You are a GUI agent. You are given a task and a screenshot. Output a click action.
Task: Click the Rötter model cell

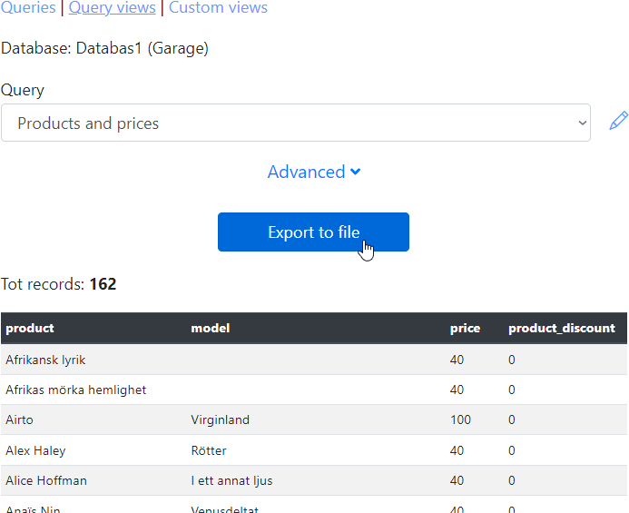click(x=209, y=450)
